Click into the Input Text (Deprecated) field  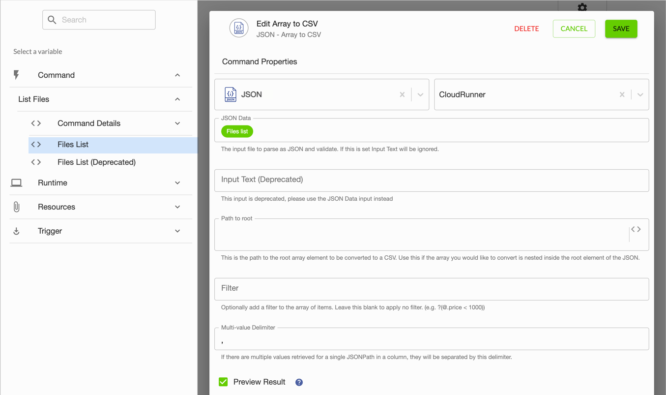click(432, 181)
